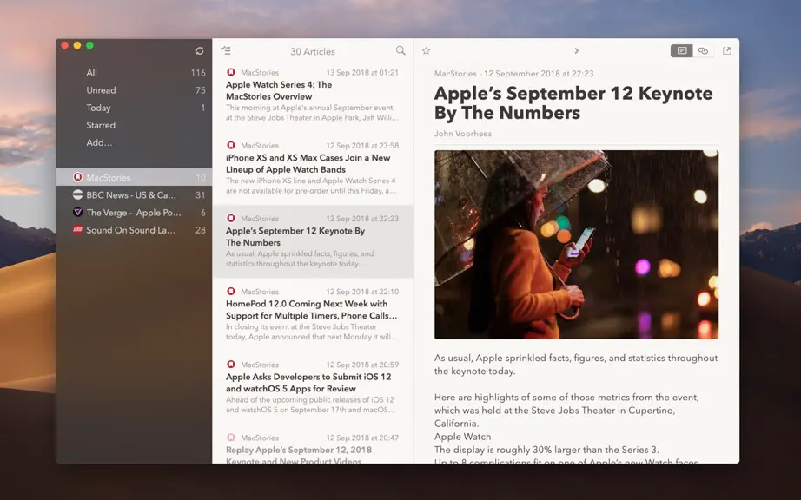Click the MacStories - 12 September 2018 at 22:23 byline
The width and height of the screenshot is (801, 500).
coord(514,74)
